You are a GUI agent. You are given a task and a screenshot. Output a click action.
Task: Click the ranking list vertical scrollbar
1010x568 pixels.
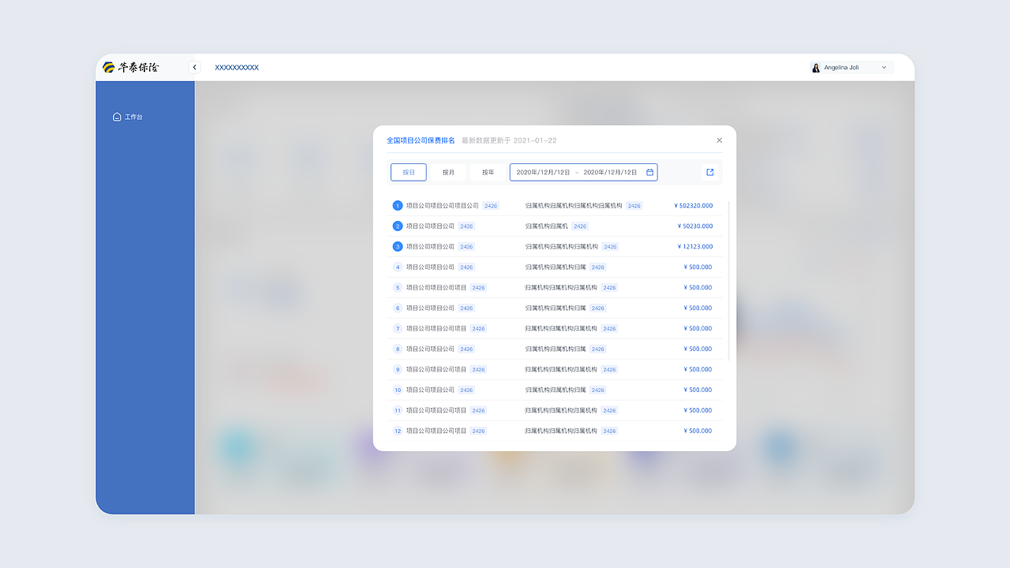728,280
